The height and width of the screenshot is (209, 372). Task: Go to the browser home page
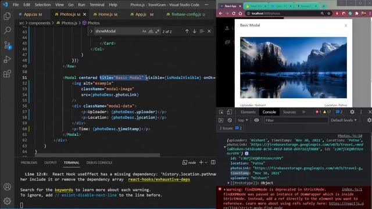click(x=240, y=13)
